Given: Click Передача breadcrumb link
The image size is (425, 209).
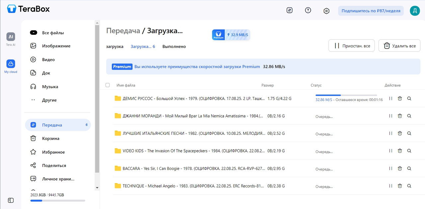Looking at the screenshot, I should click(x=123, y=31).
